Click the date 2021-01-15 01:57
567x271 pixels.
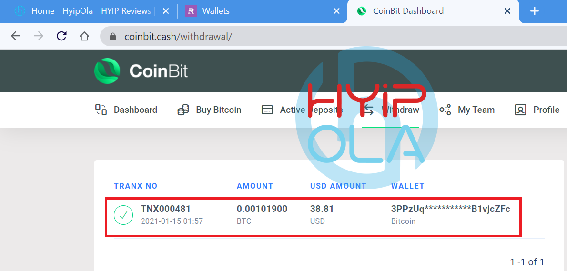(x=172, y=221)
